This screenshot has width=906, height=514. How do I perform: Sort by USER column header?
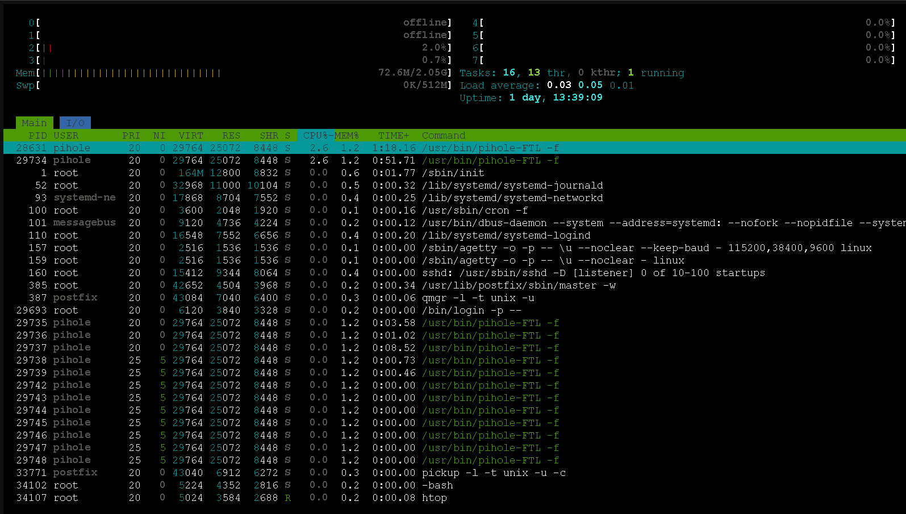pos(66,135)
